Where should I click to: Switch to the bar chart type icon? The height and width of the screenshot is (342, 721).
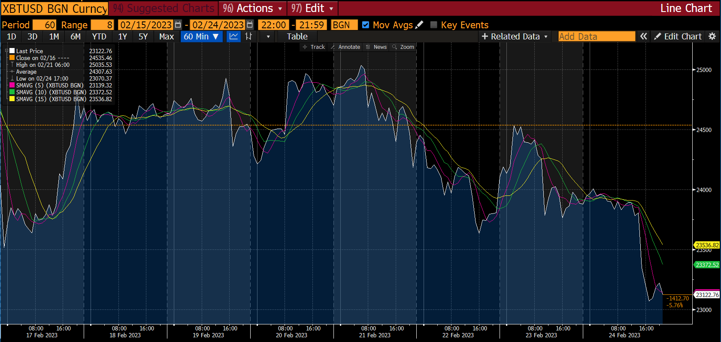click(248, 36)
